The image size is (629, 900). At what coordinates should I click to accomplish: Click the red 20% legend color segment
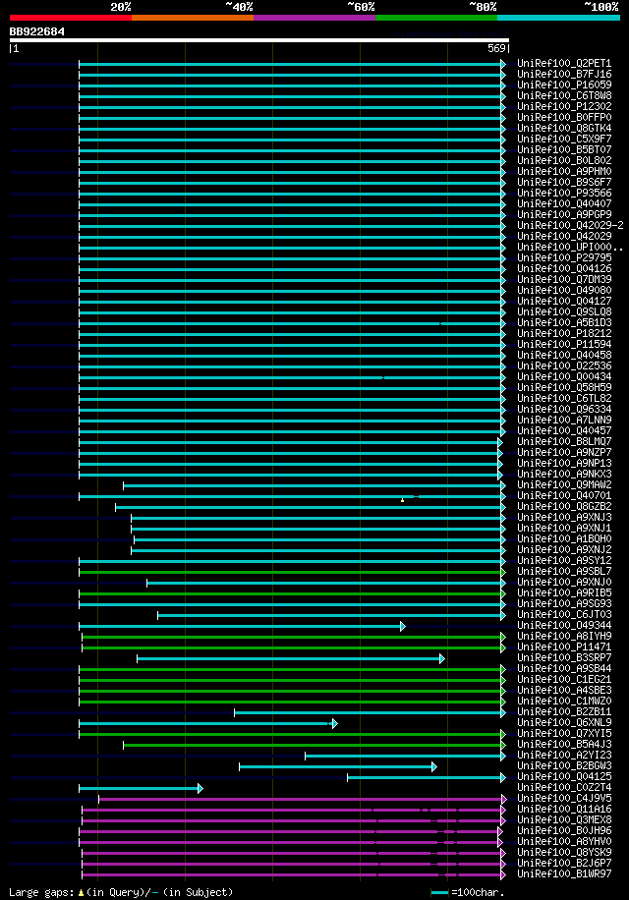point(71,18)
